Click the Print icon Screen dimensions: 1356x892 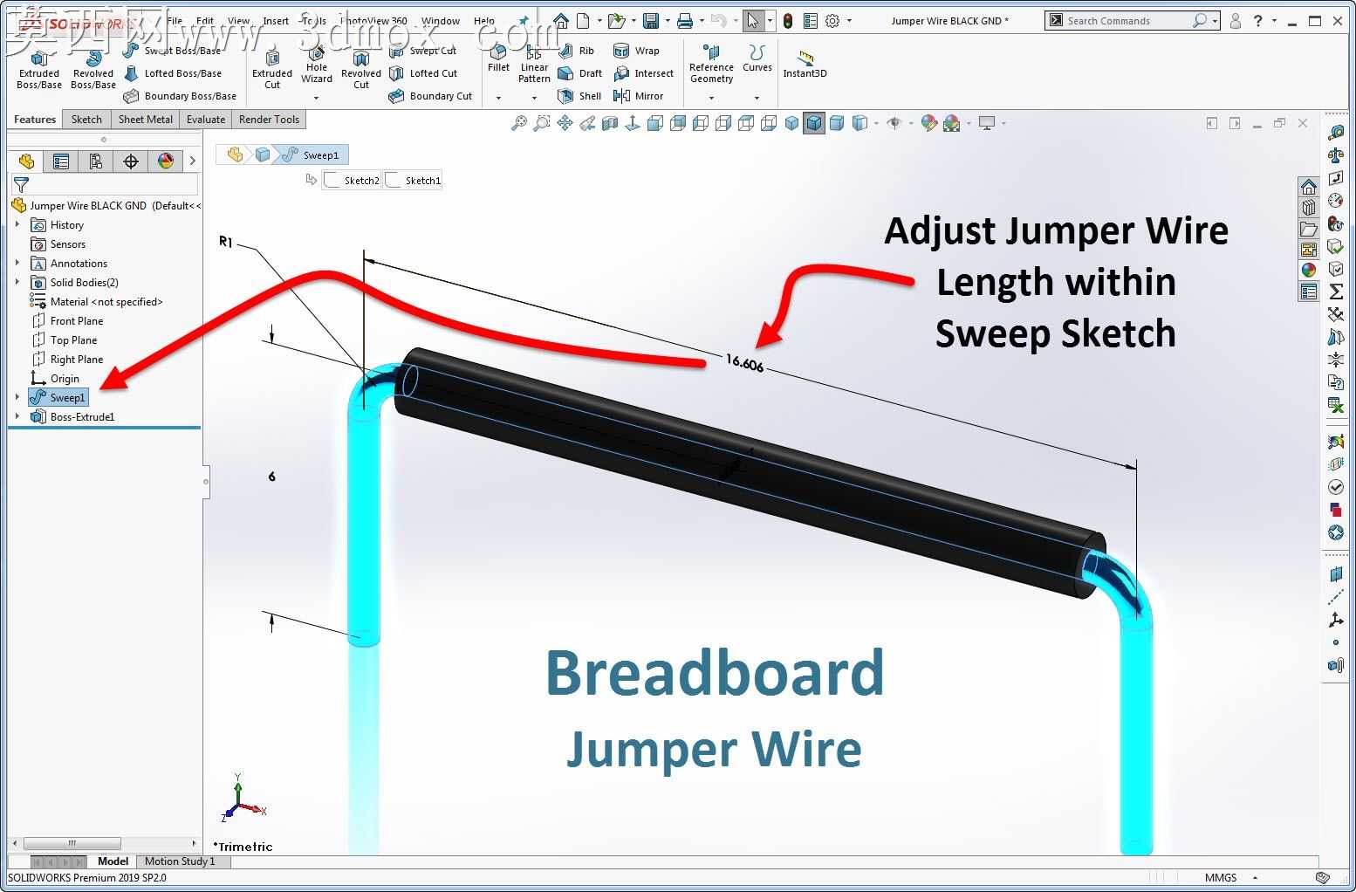(685, 20)
